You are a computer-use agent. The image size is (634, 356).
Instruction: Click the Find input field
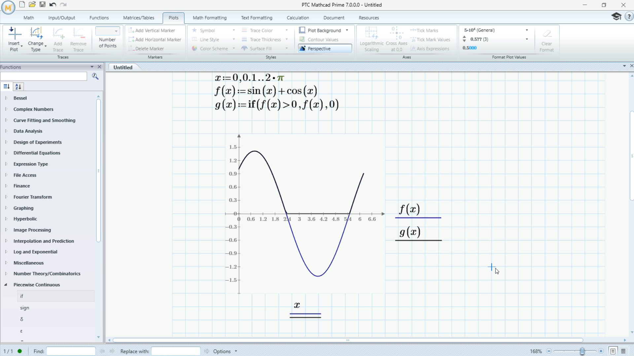tap(71, 351)
